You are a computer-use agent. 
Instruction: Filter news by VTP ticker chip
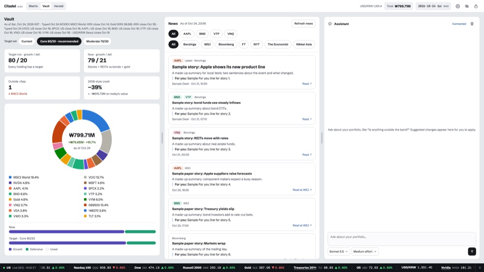(x=216, y=34)
